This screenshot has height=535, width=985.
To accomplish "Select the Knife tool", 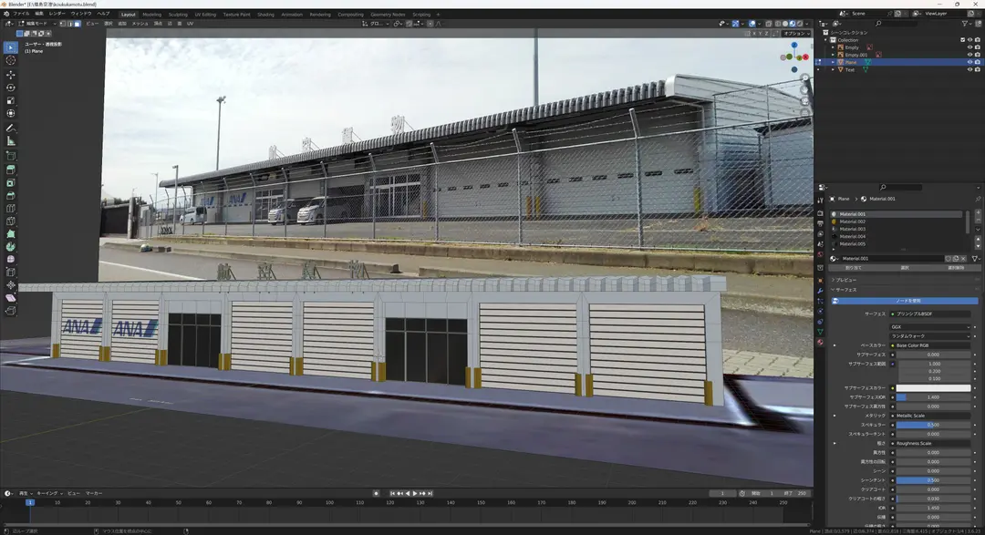I will coord(11,221).
